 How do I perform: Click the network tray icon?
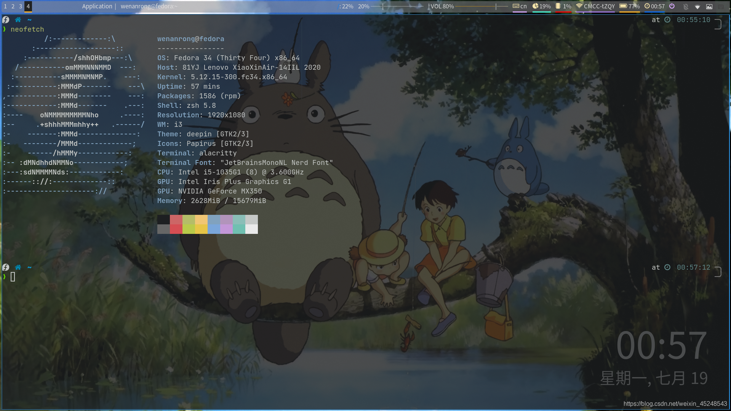click(x=697, y=6)
